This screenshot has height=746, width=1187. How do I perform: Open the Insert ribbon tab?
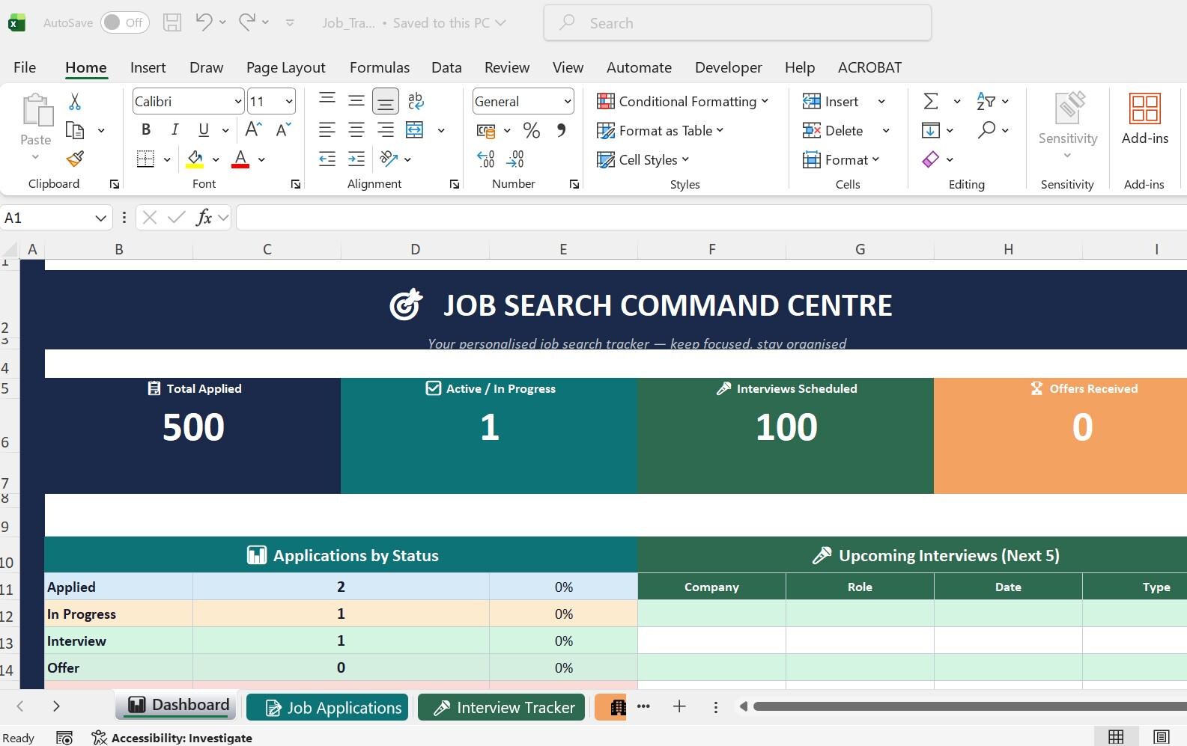click(148, 67)
